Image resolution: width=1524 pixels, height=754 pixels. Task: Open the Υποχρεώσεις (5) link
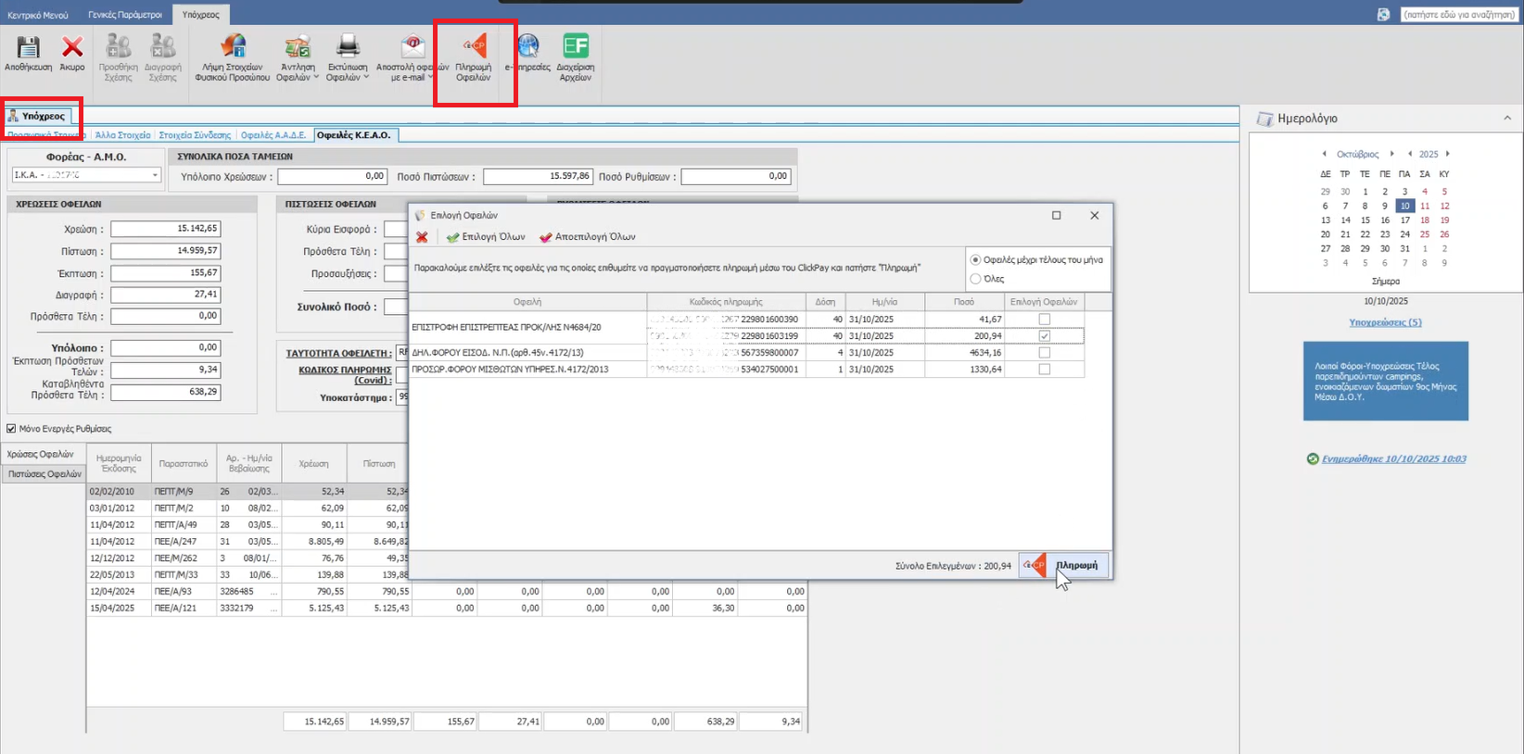click(x=1385, y=322)
